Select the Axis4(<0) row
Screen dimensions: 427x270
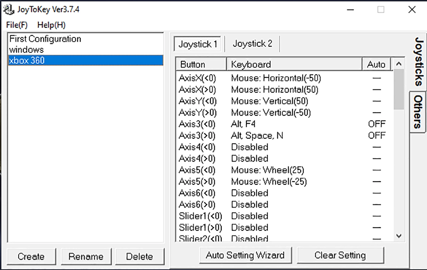(x=285, y=147)
